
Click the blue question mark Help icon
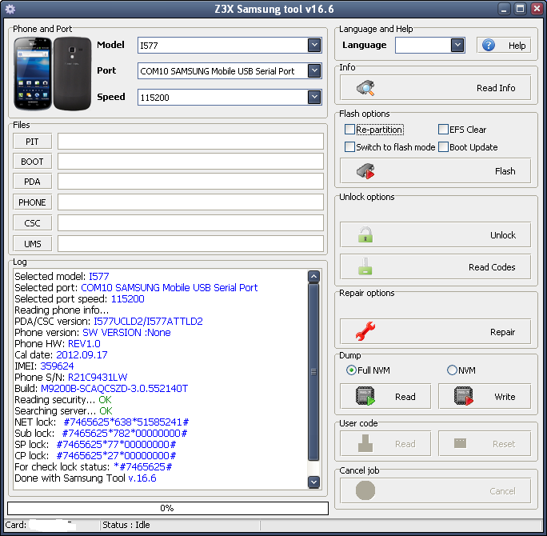(x=489, y=46)
